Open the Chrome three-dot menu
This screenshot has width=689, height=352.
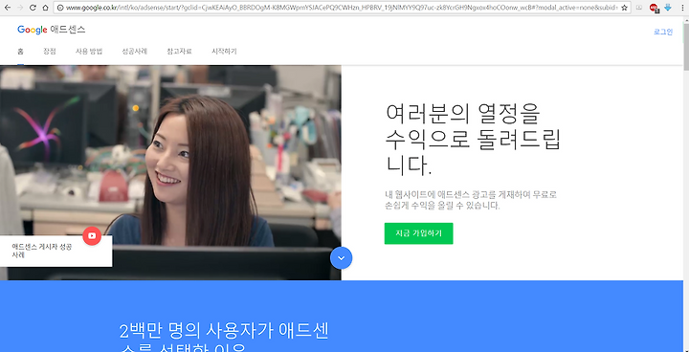click(682, 8)
